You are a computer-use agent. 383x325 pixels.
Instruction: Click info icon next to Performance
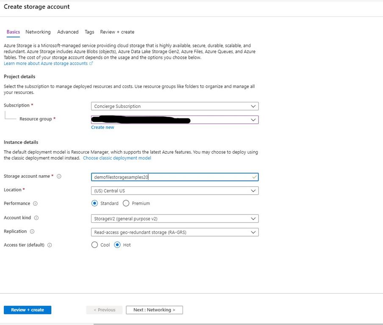coord(35,204)
